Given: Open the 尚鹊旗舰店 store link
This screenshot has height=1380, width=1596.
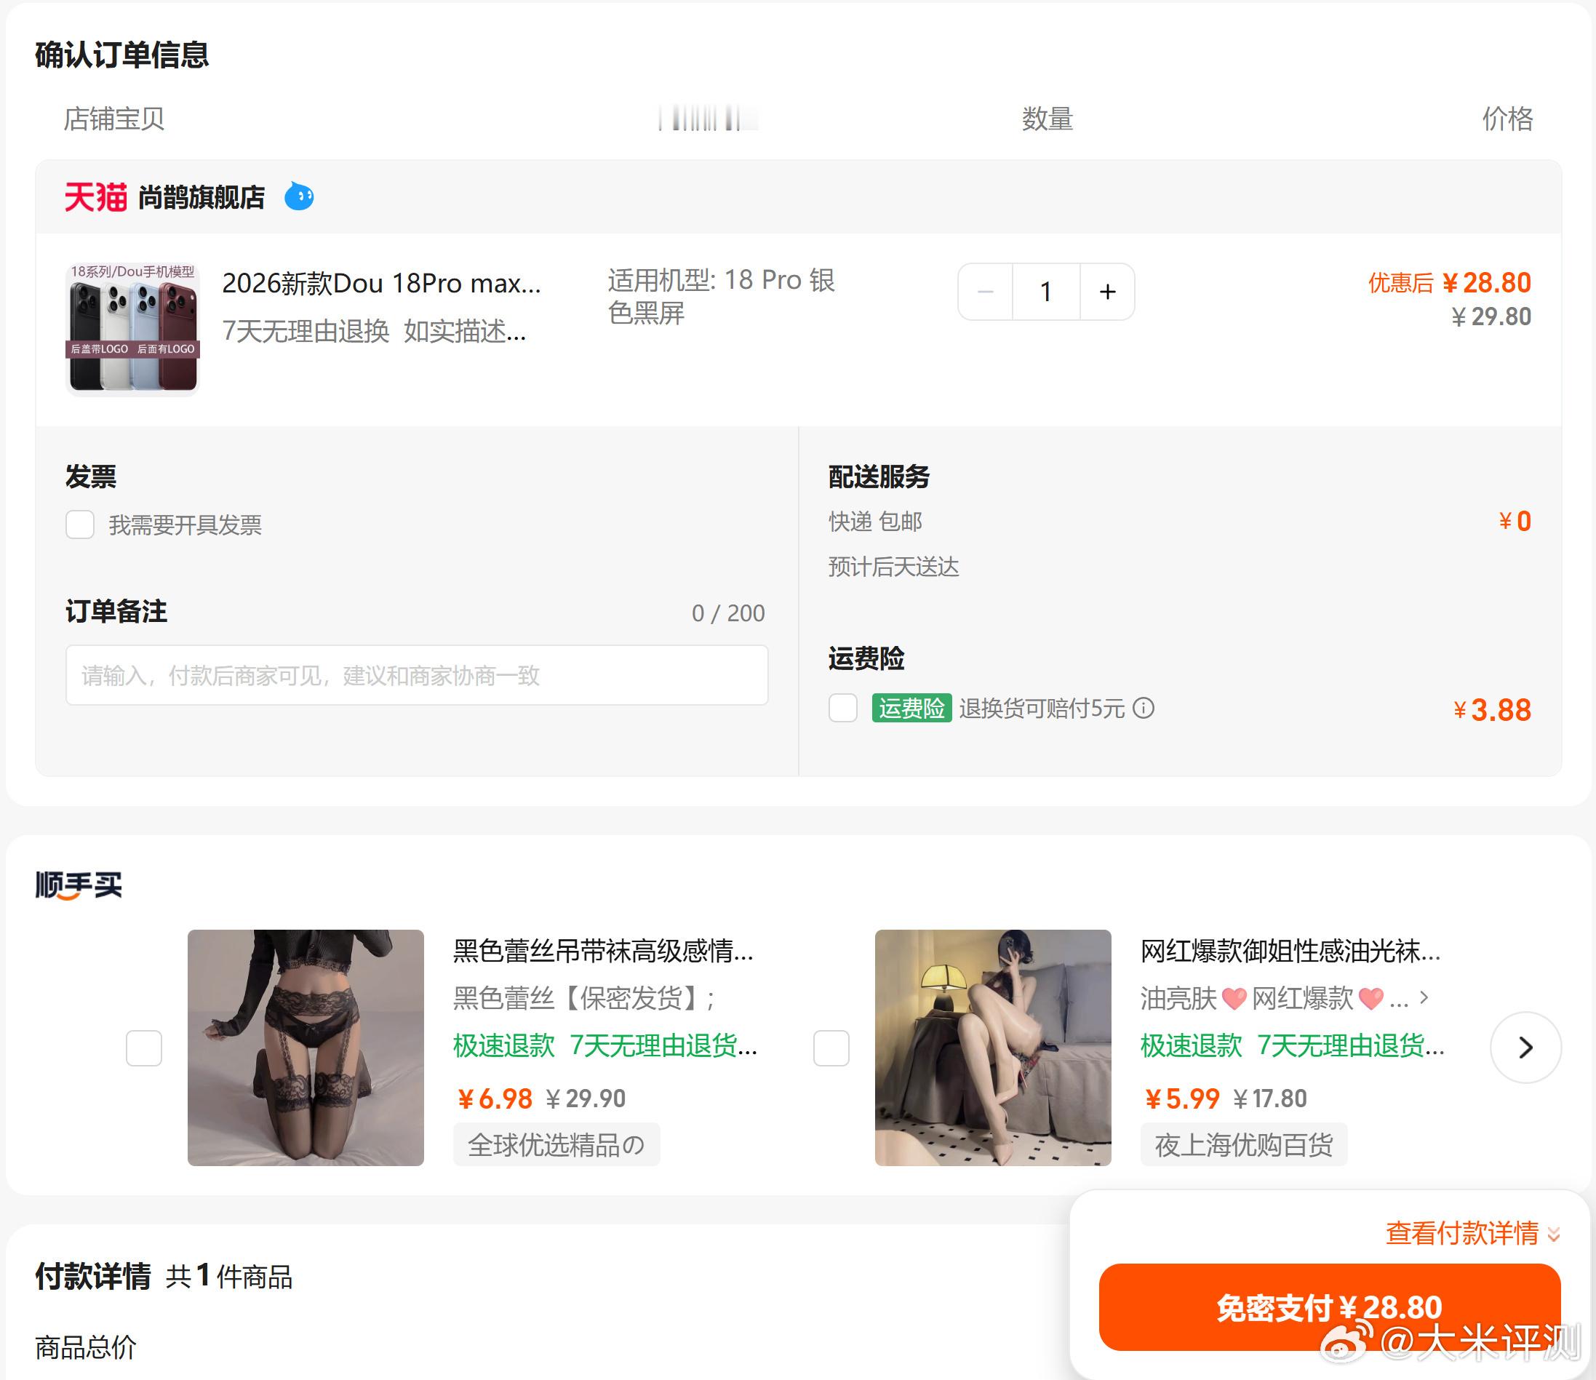Looking at the screenshot, I should pyautogui.click(x=202, y=197).
